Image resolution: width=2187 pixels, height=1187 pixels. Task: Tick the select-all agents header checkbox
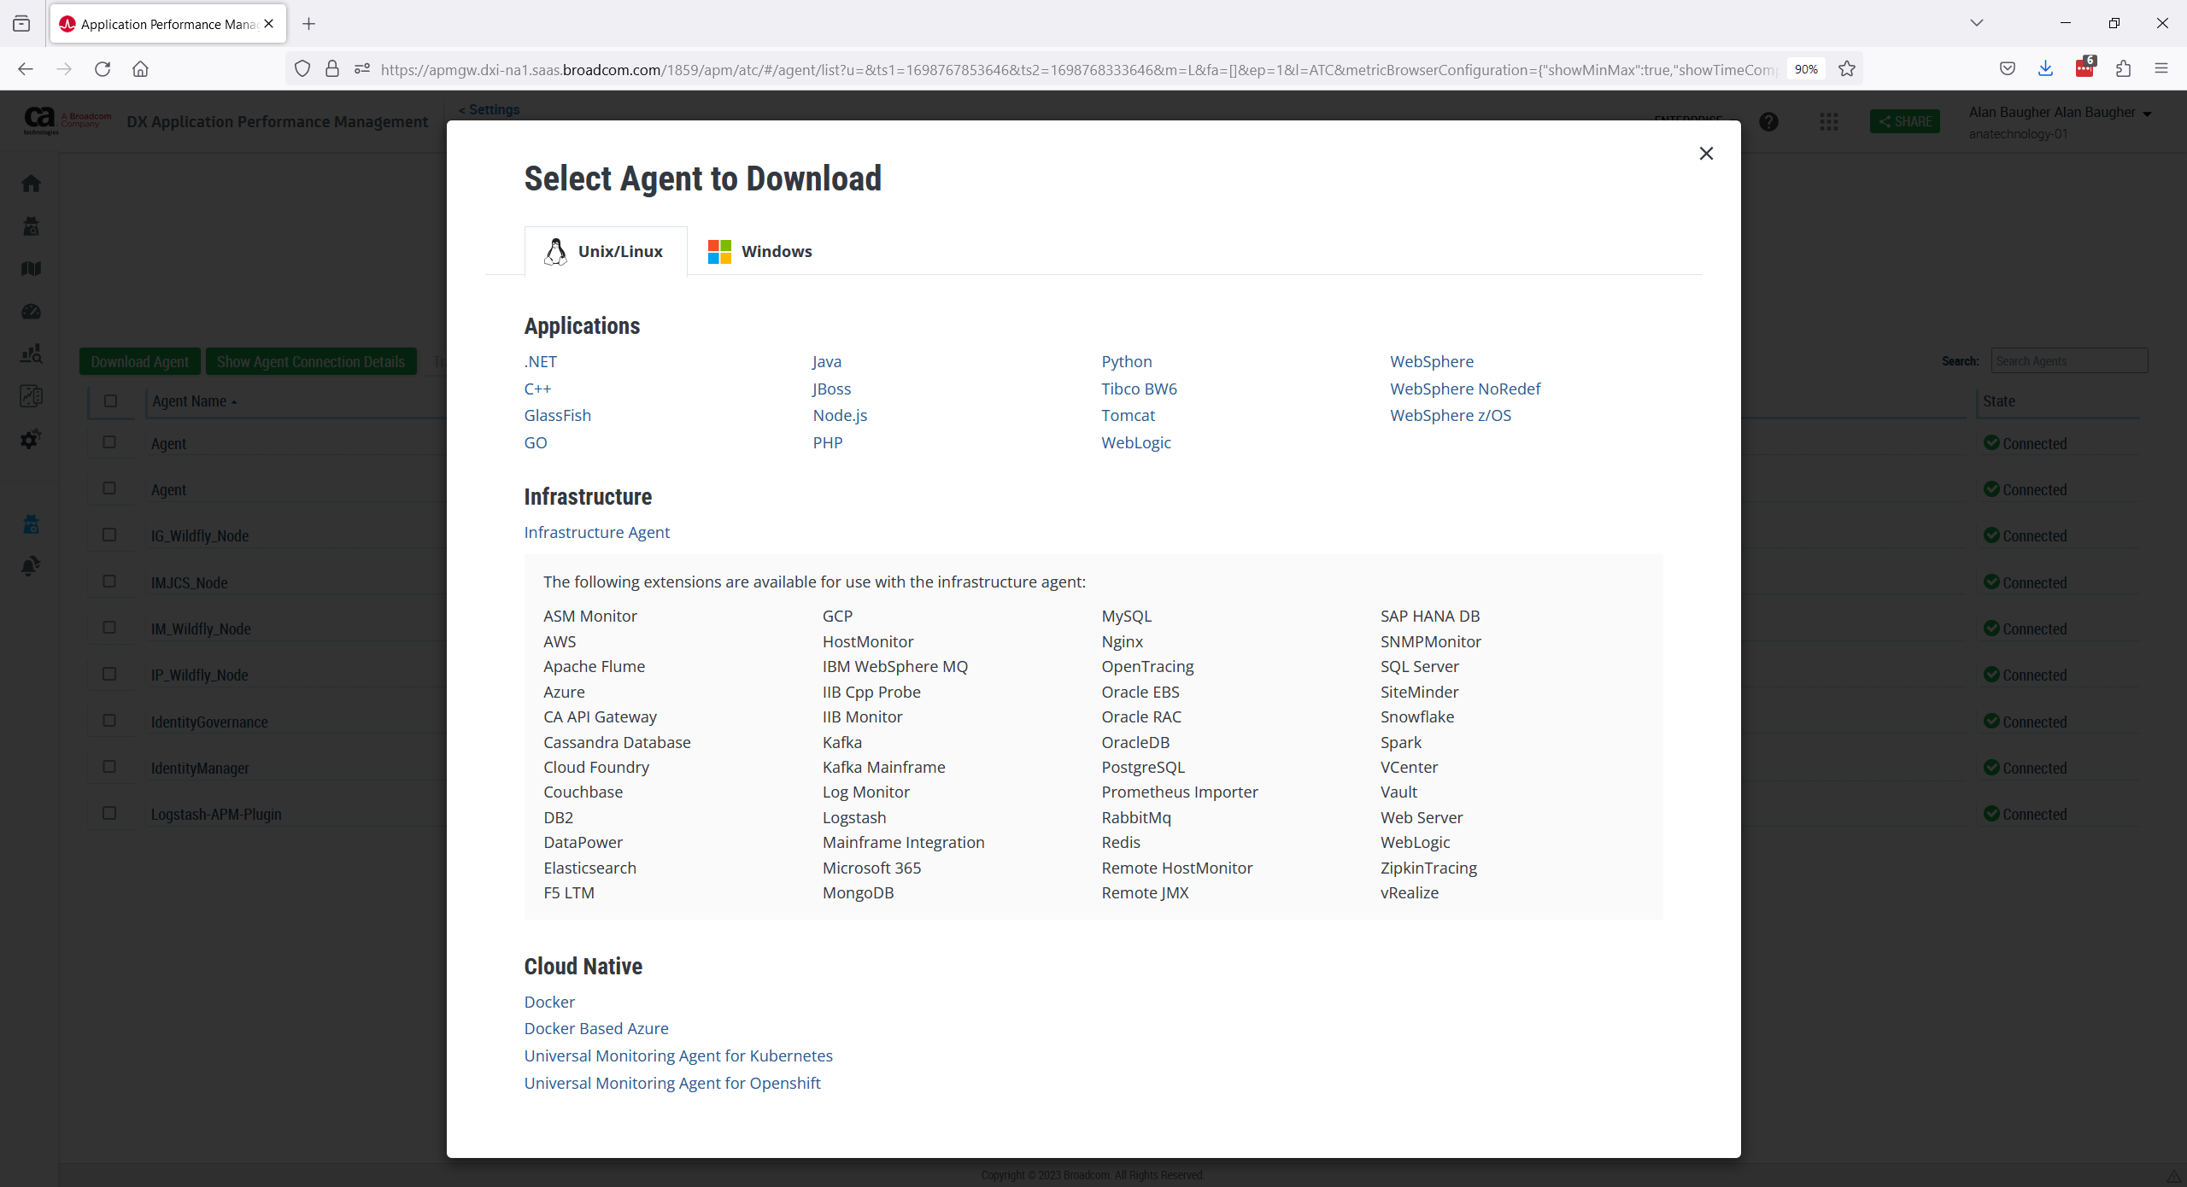(x=110, y=401)
